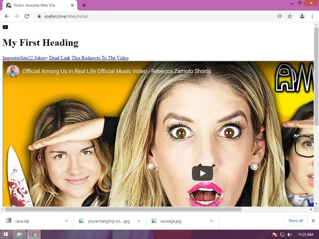Click the vertical scrollbar thumb
Viewport: 319px width, 239px height.
click(316, 76)
